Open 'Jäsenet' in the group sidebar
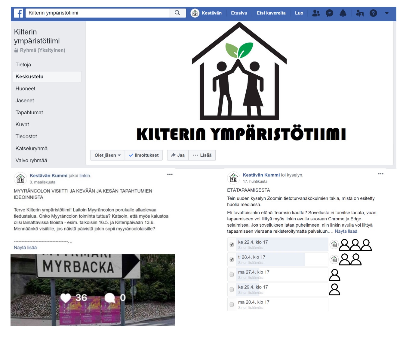Viewport: 406px width, 341px height. pos(25,101)
